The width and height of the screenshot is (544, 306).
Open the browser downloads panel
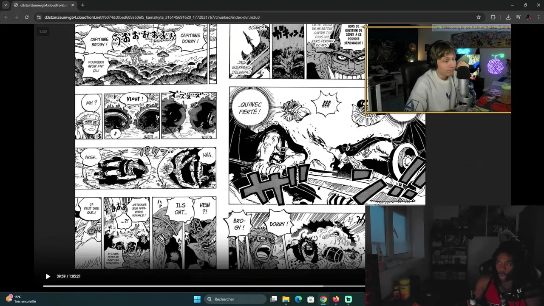coord(508,17)
